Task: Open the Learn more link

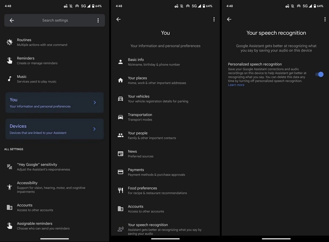Action: point(236,85)
